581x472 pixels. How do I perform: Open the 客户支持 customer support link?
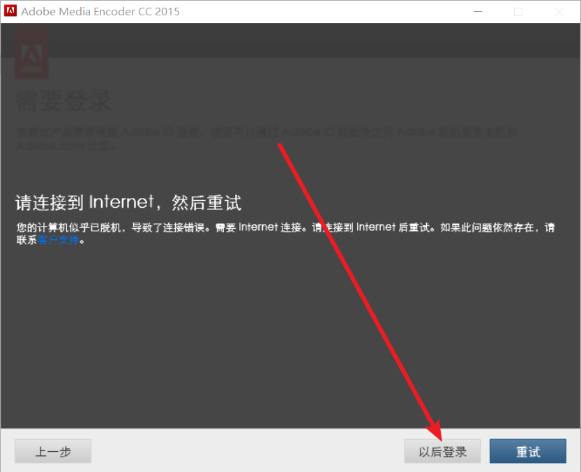click(59, 240)
